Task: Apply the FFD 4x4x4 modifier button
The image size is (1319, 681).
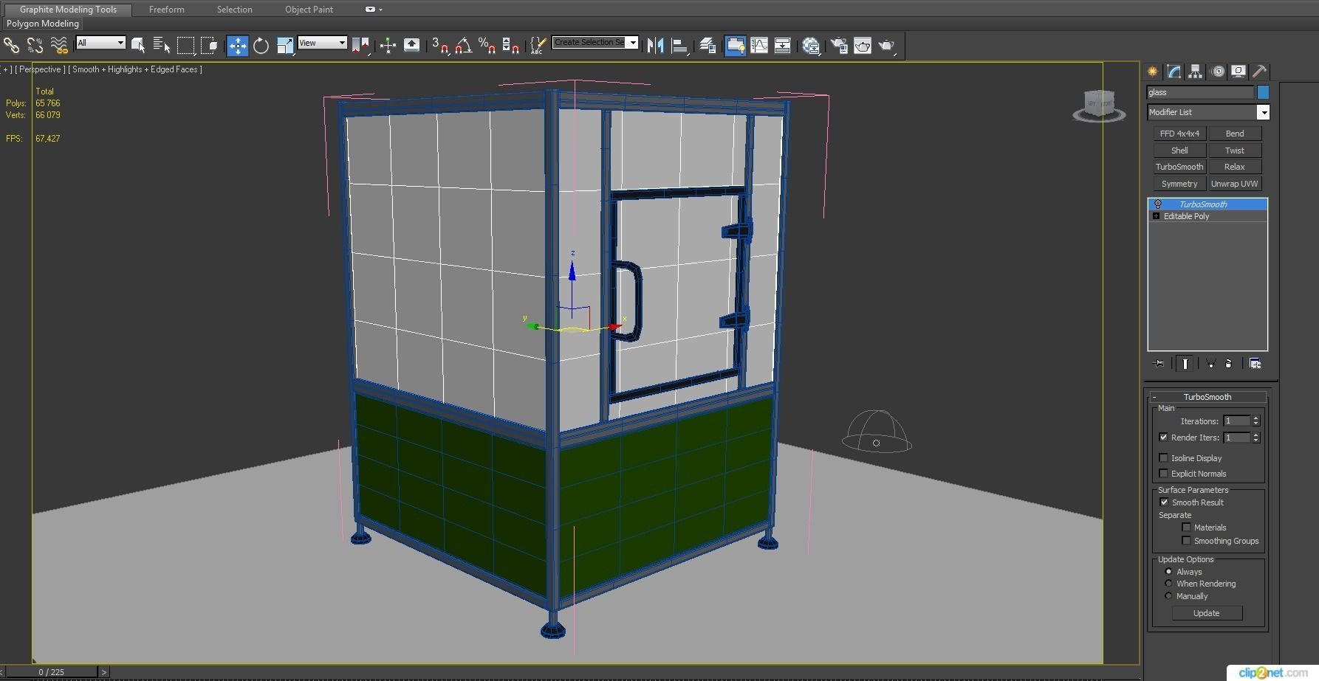Action: click(1179, 134)
